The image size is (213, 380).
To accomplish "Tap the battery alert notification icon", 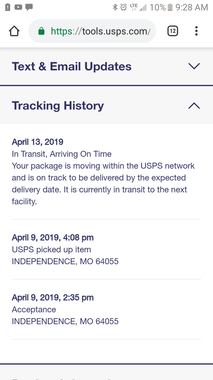I will 8,7.
